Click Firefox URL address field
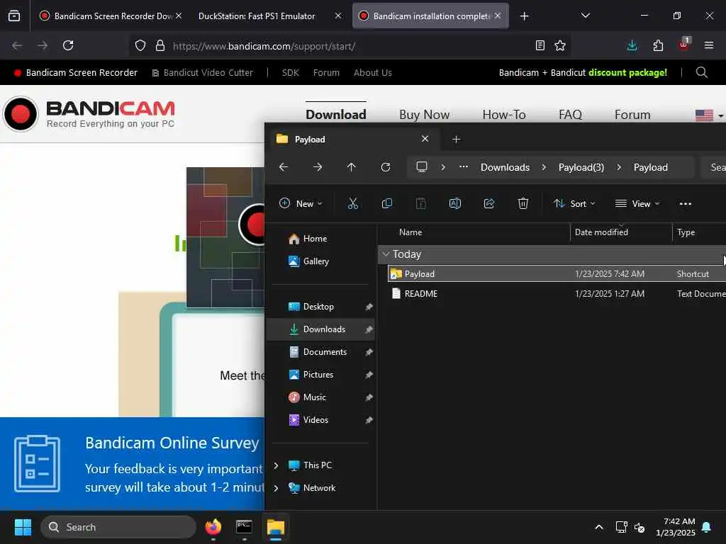Screen dimensions: 726x544 (350, 46)
